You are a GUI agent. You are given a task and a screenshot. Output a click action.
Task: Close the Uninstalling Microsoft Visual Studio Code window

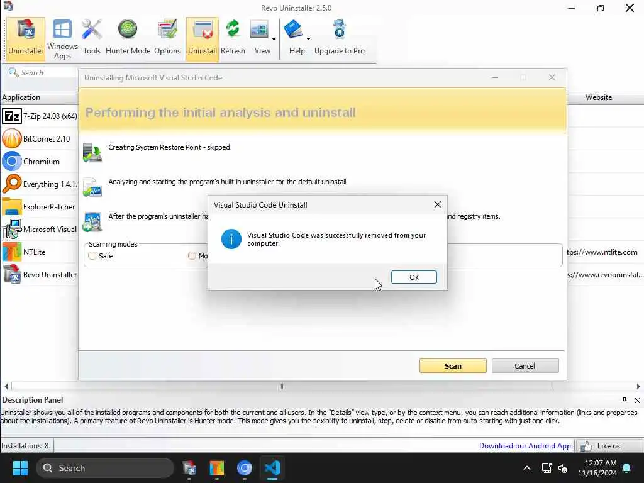point(552,77)
